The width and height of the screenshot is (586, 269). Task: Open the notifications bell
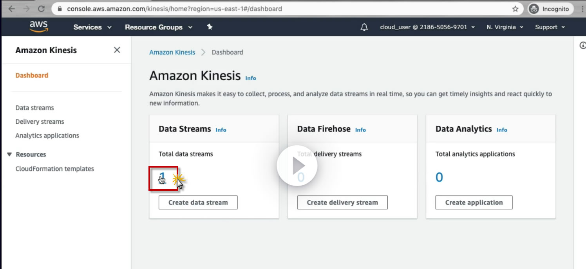364,27
